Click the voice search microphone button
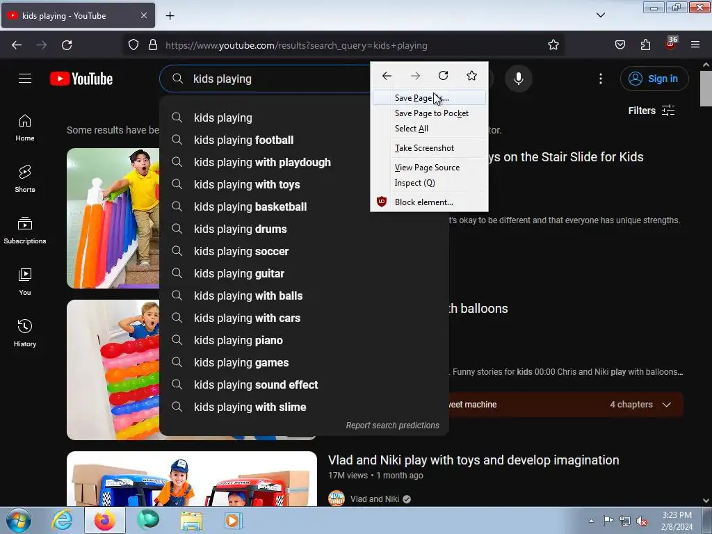This screenshot has width=712, height=534. (518, 79)
